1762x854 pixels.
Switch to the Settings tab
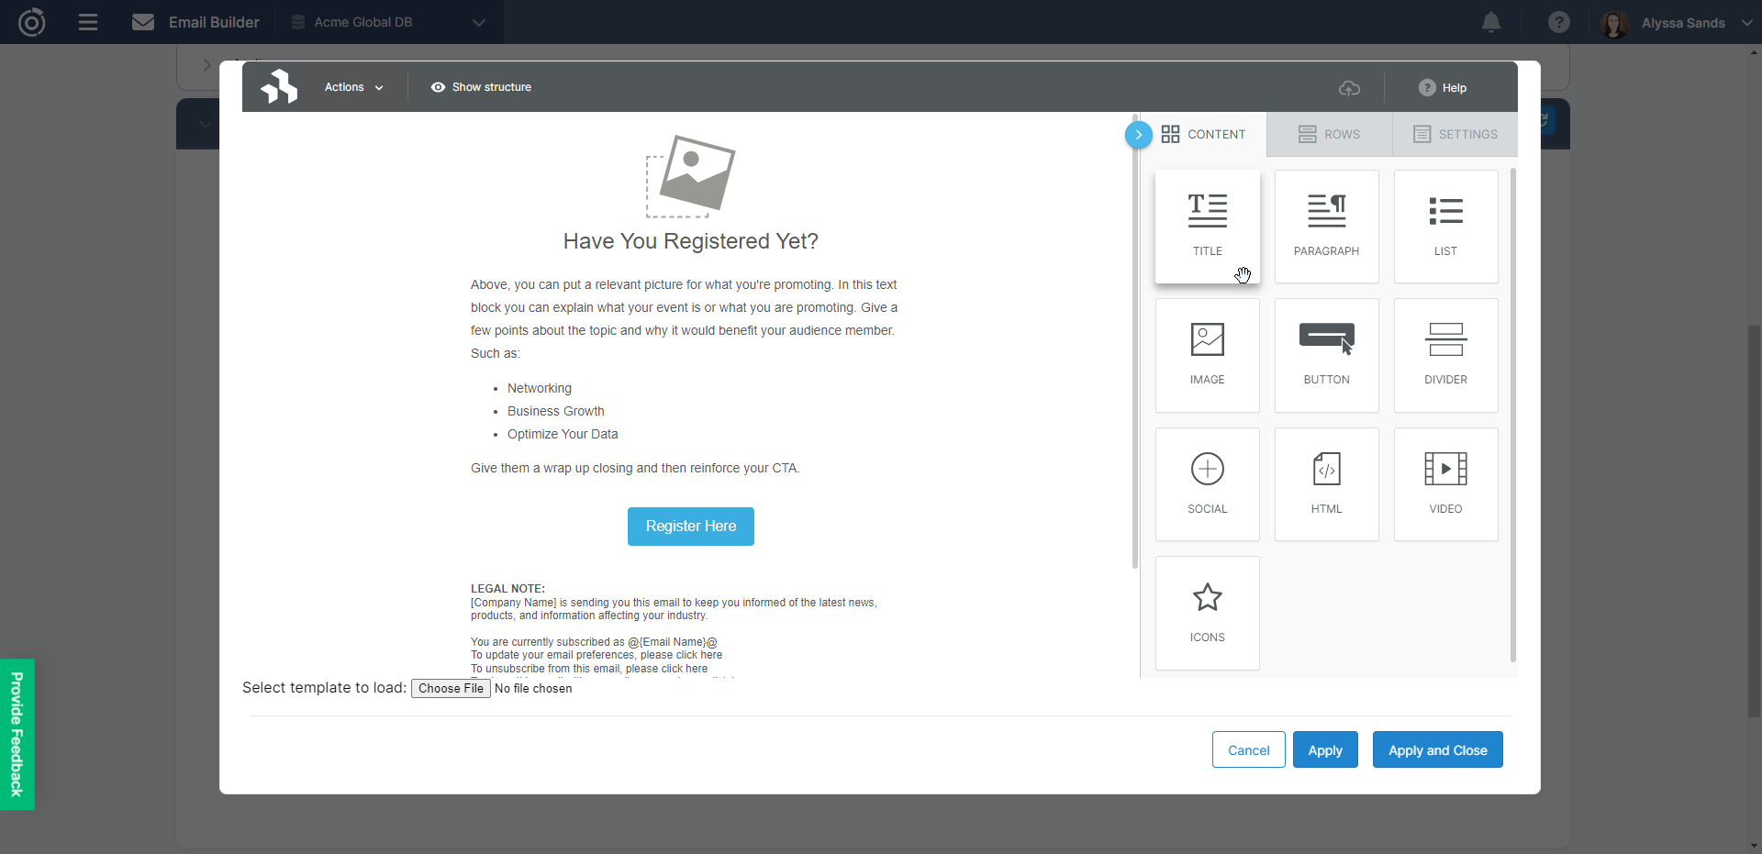[1455, 135]
